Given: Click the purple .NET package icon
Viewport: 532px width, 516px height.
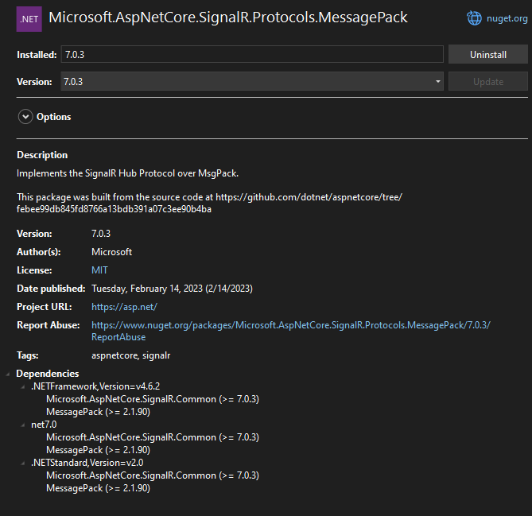Looking at the screenshot, I should click(x=29, y=19).
